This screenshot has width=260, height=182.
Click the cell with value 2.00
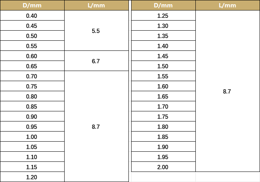[163, 167]
